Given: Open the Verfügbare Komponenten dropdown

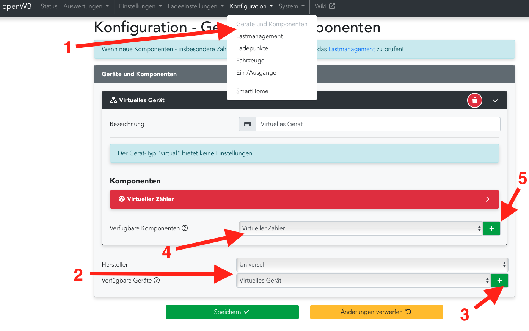Looking at the screenshot, I should [360, 228].
